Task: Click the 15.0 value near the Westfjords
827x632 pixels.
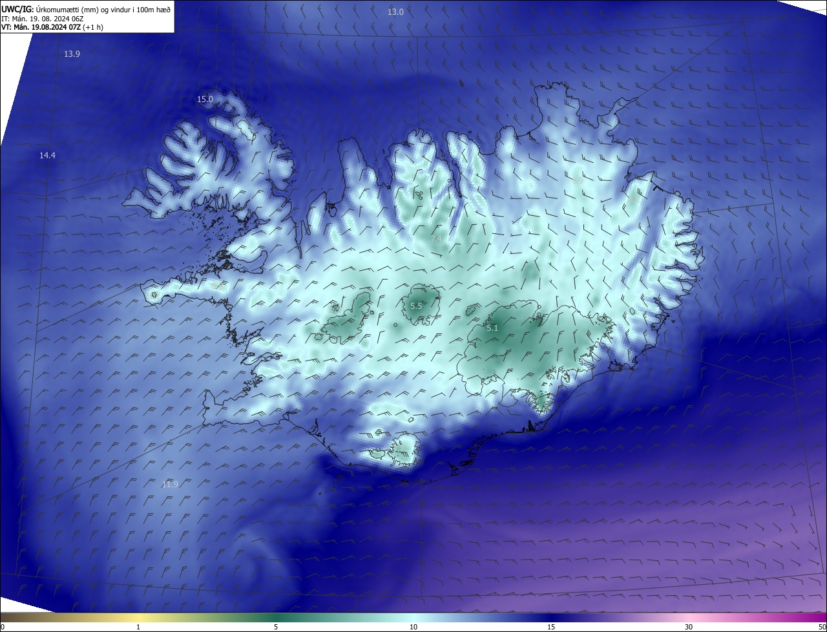Action: point(205,100)
